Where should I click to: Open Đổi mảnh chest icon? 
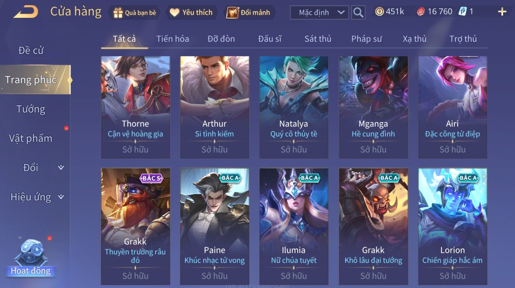(x=233, y=13)
